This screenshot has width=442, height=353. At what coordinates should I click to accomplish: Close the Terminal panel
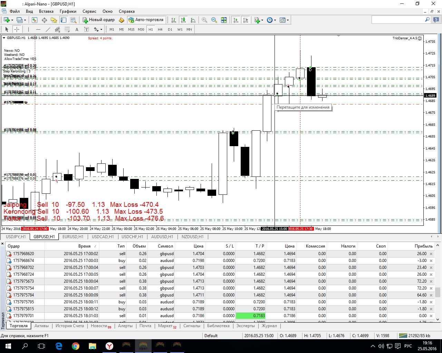[x=2, y=244]
